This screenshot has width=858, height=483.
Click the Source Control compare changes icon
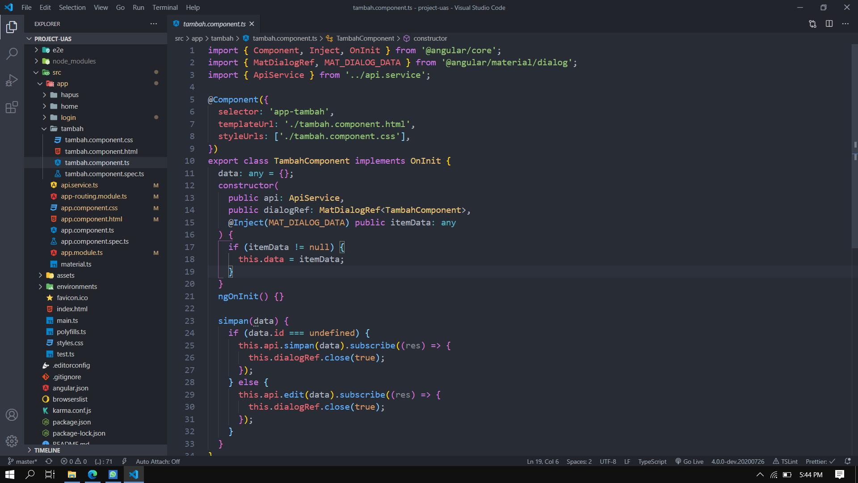(x=812, y=24)
